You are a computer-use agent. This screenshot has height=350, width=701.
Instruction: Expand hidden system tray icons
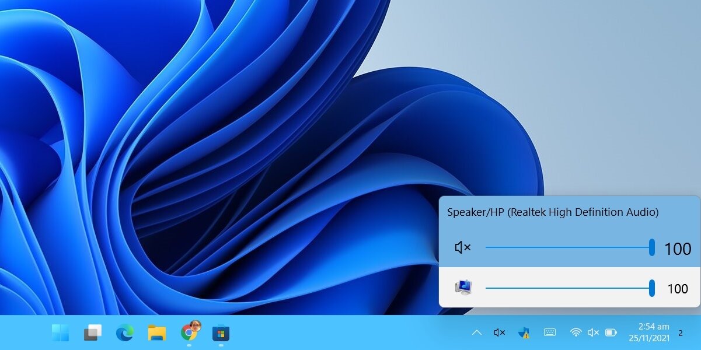[x=476, y=332]
